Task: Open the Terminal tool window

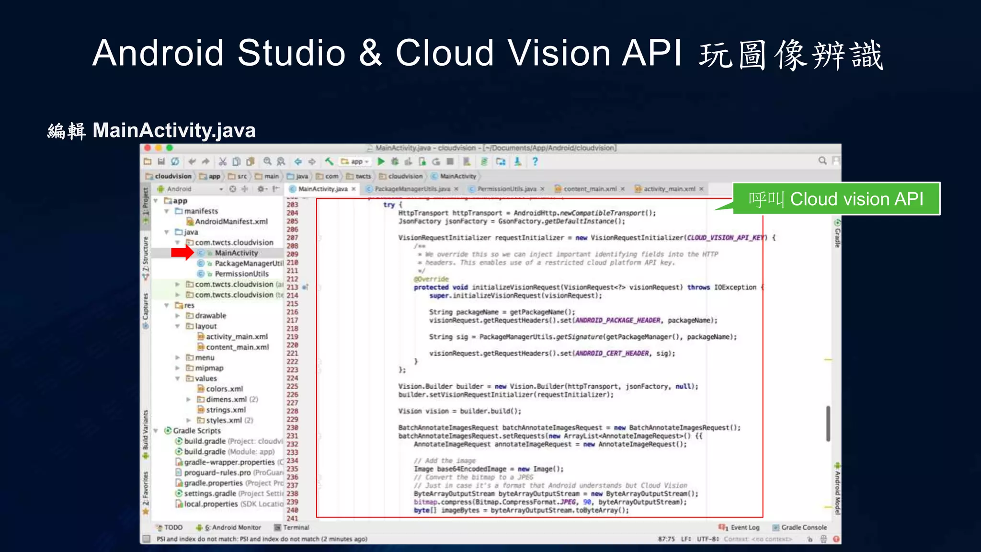Action: coord(291,528)
